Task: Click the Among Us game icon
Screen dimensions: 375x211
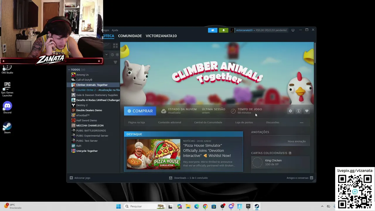Action: [x=73, y=75]
